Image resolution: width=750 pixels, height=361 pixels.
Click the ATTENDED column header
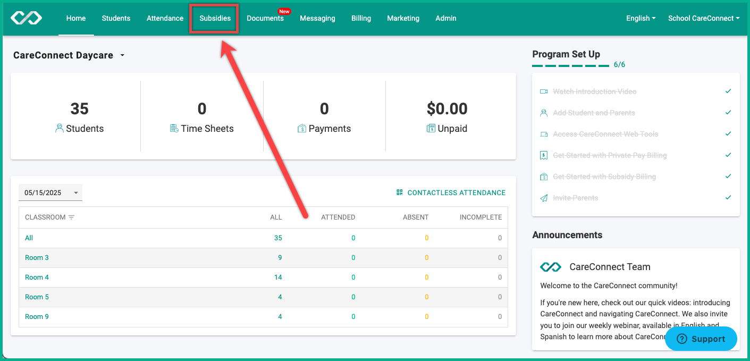(338, 217)
